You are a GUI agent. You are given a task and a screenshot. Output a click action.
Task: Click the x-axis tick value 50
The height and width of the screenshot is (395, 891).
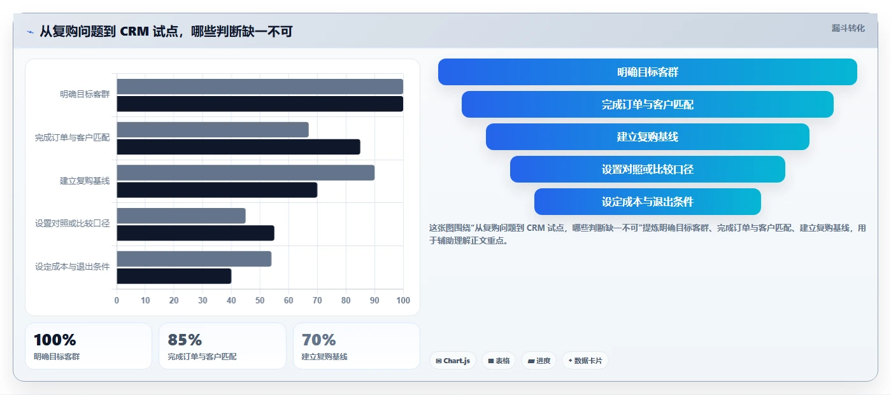click(x=260, y=301)
